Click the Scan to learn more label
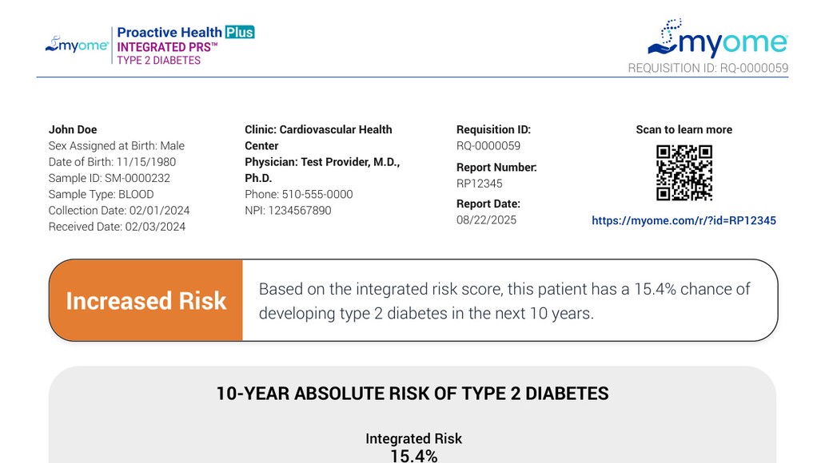This screenshot has width=825, height=463. (684, 129)
